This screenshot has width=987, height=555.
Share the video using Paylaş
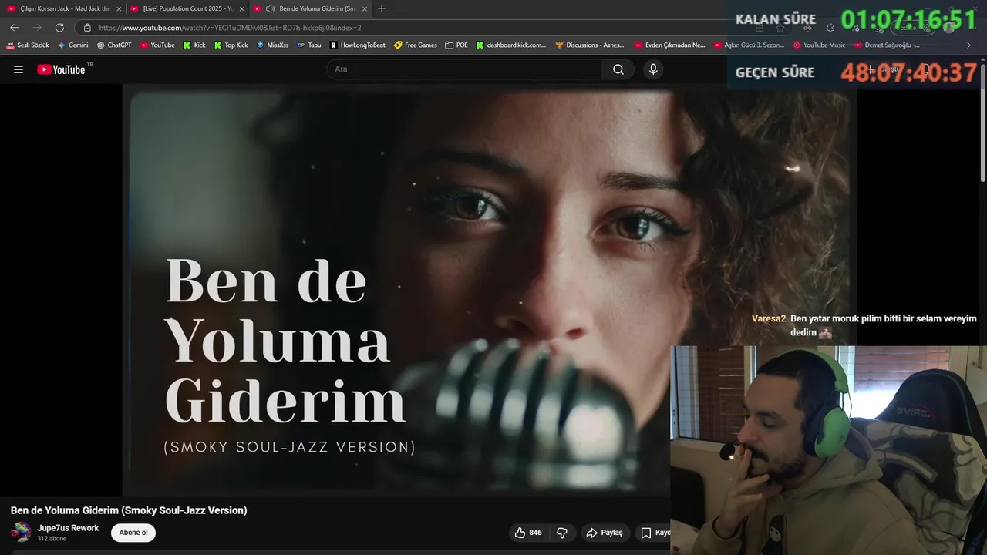pyautogui.click(x=605, y=533)
